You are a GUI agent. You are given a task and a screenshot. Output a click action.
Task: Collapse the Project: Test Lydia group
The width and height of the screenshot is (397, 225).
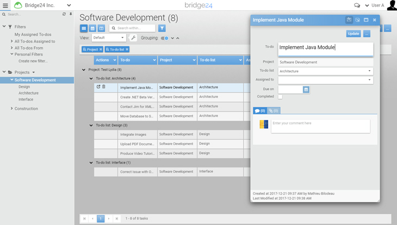click(x=84, y=70)
